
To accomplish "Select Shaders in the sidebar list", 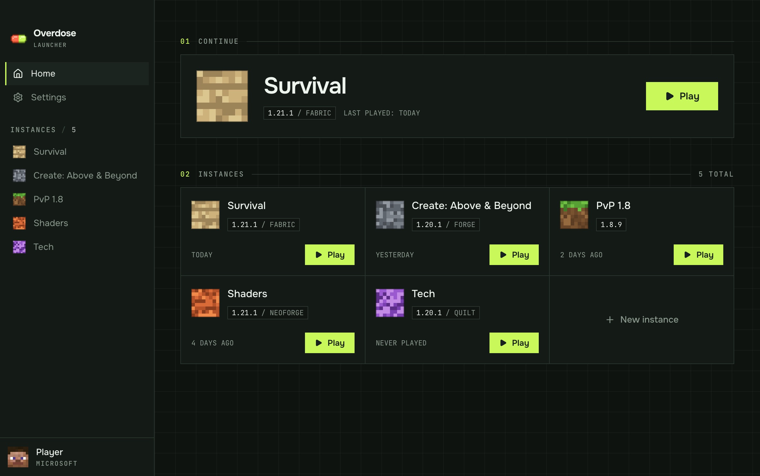I will 77,223.
